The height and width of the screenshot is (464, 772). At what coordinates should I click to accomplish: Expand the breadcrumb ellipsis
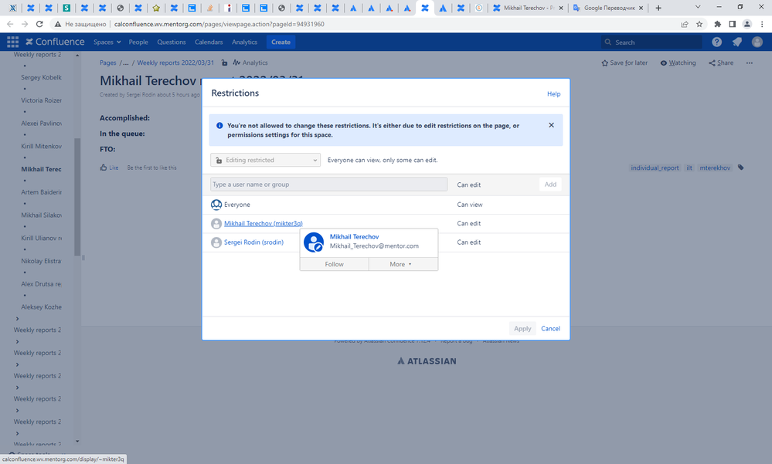[125, 63]
